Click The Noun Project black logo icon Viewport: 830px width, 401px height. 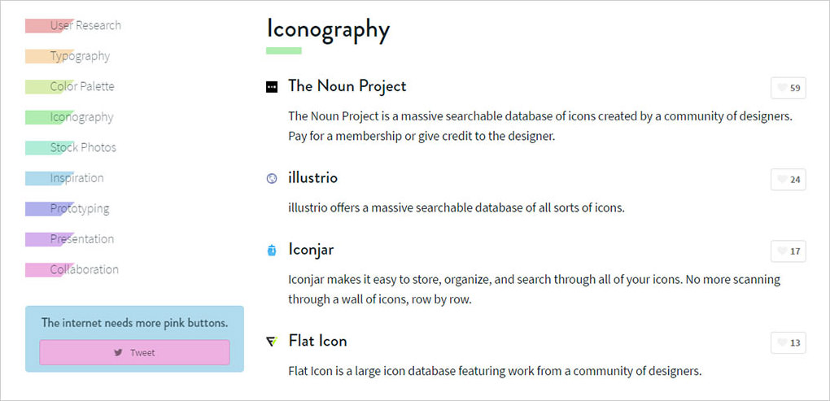(272, 87)
